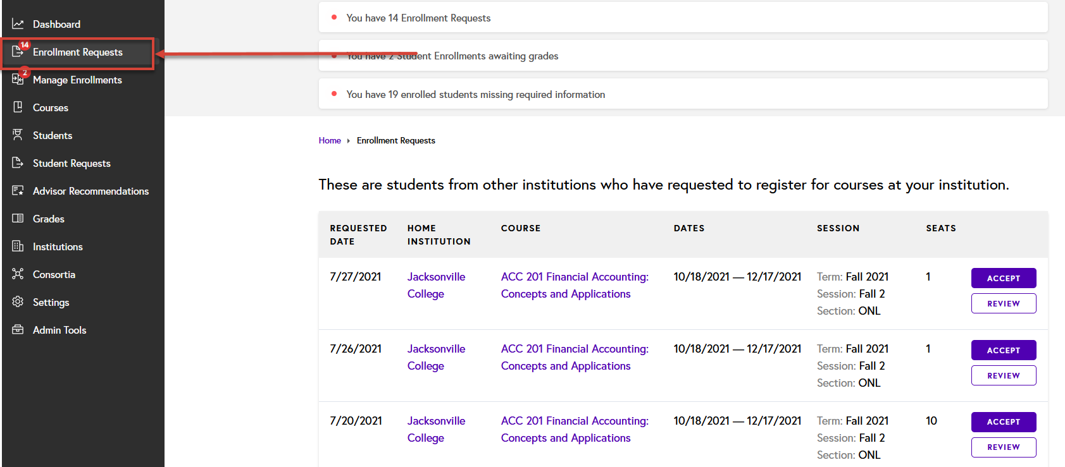Click the Home breadcrumb link

(330, 140)
